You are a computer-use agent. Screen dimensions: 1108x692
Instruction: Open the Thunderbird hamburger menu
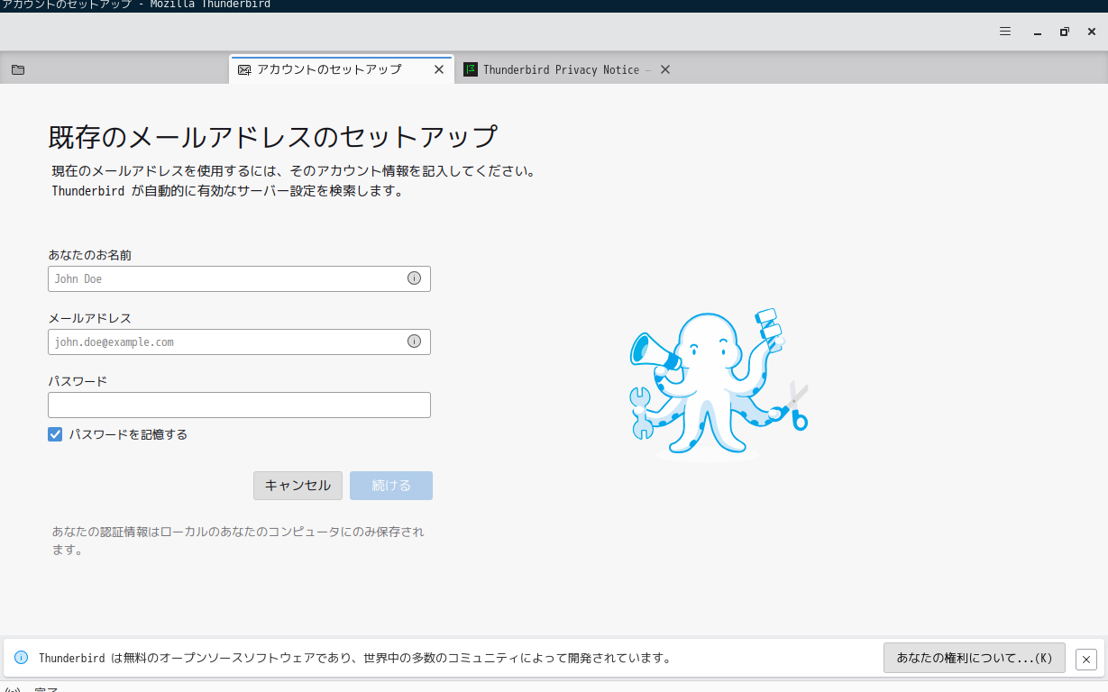coord(1005,32)
